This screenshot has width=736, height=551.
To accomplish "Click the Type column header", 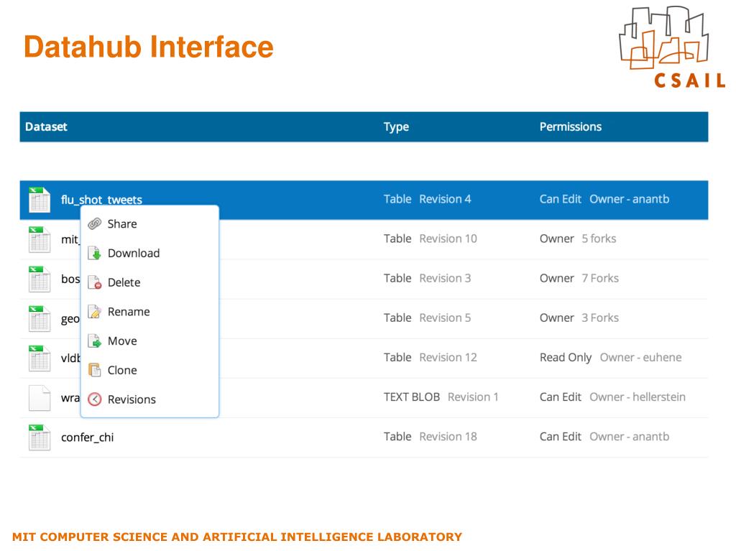I will coord(396,127).
